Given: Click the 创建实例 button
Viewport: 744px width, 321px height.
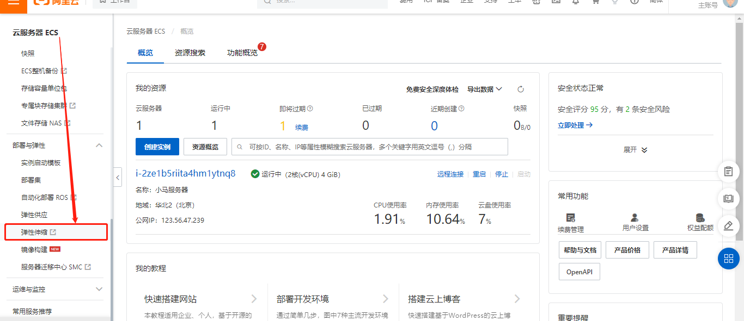Looking at the screenshot, I should tap(157, 147).
